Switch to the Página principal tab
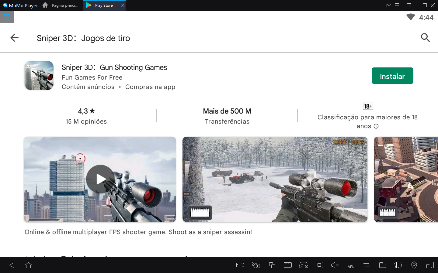This screenshot has width=438, height=273. (61, 5)
